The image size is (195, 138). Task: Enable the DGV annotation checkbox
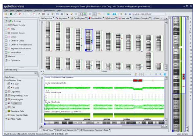pos(6,29)
